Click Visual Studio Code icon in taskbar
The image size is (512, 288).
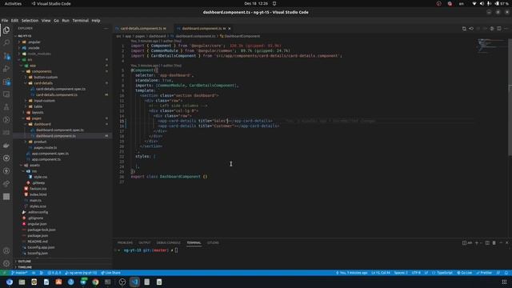pos(134,282)
